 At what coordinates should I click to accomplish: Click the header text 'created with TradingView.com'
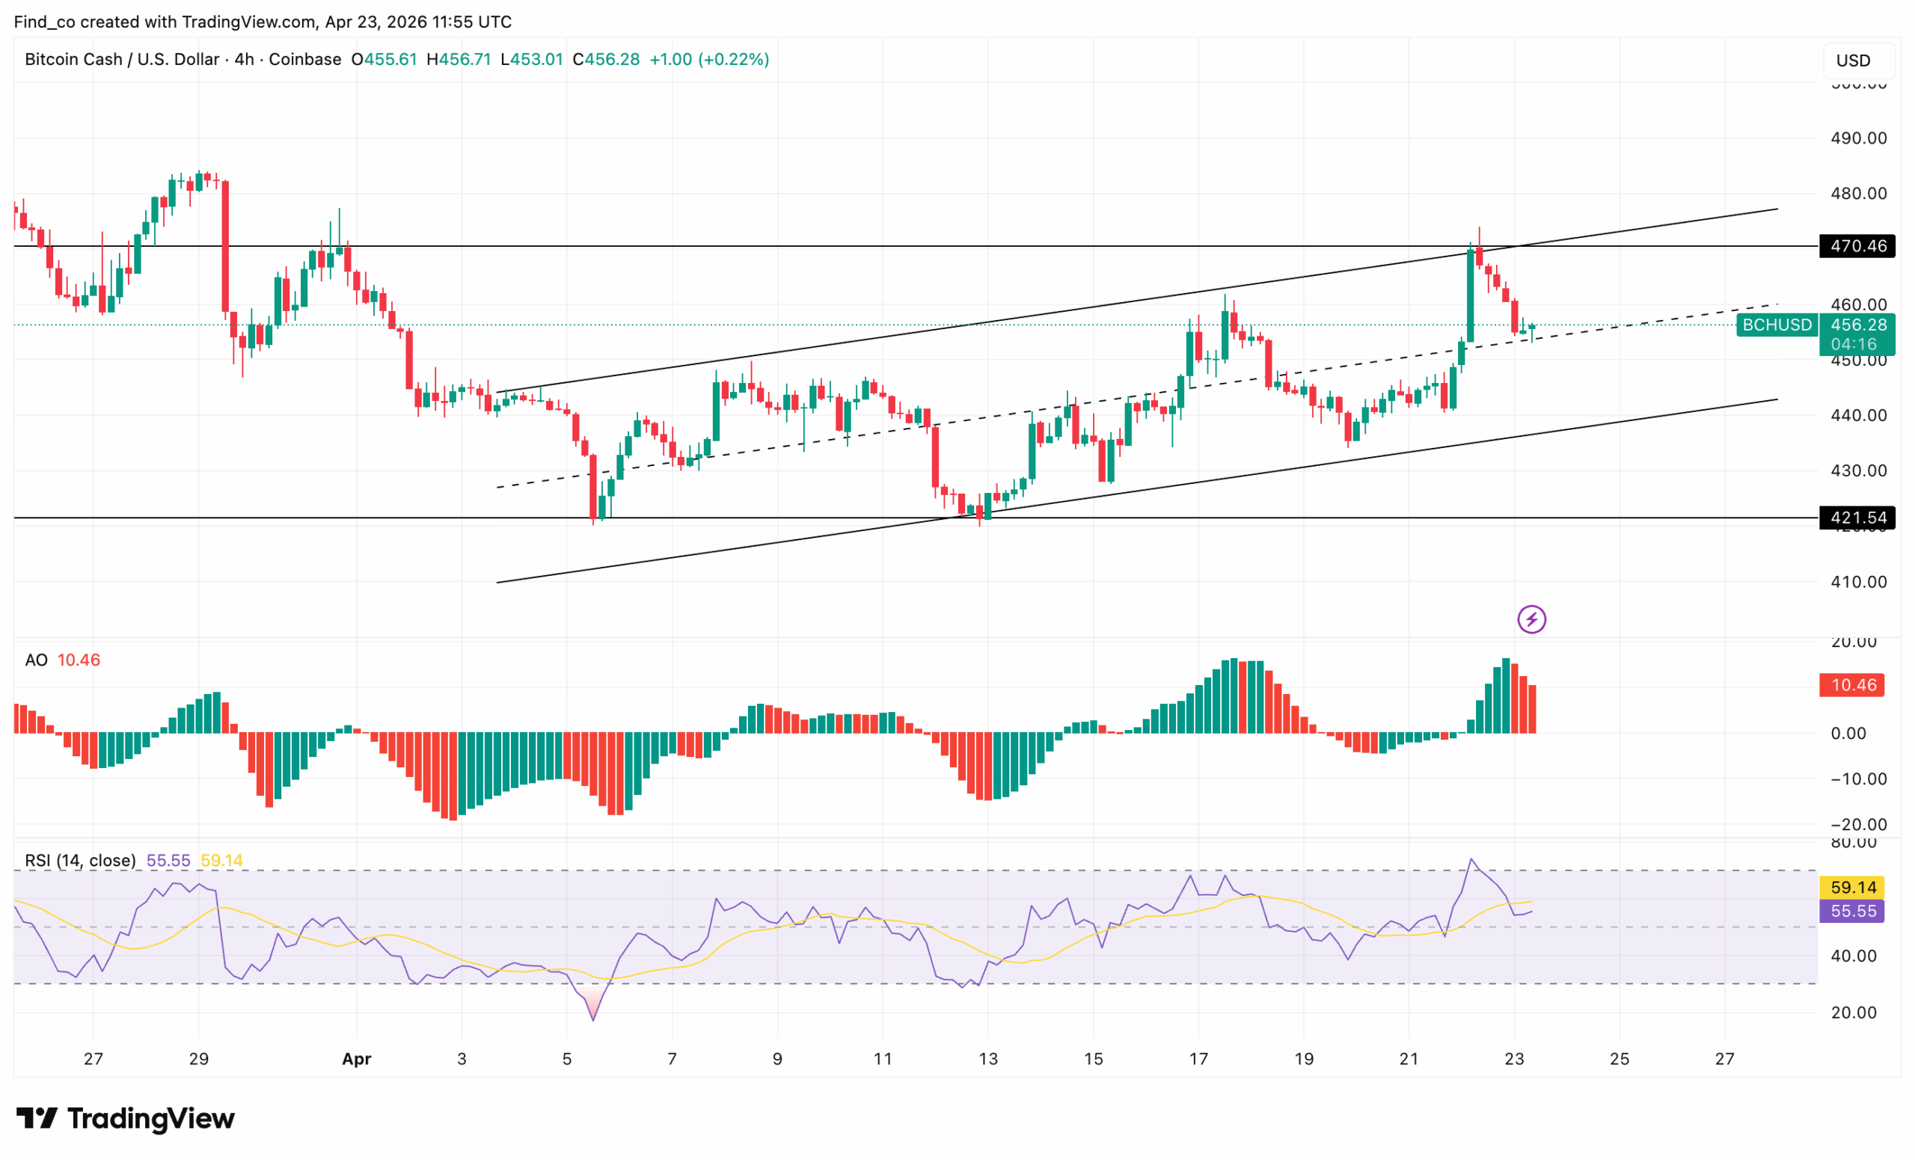pos(198,22)
